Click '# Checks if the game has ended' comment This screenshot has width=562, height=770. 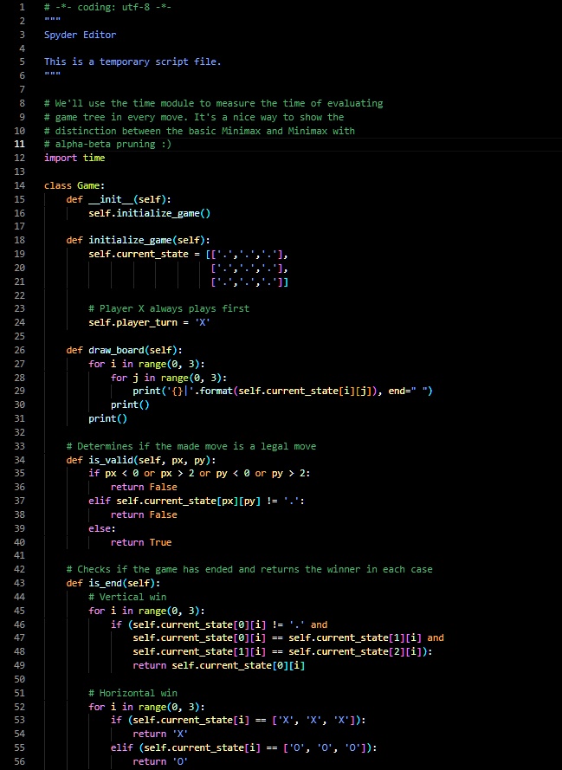249,570
